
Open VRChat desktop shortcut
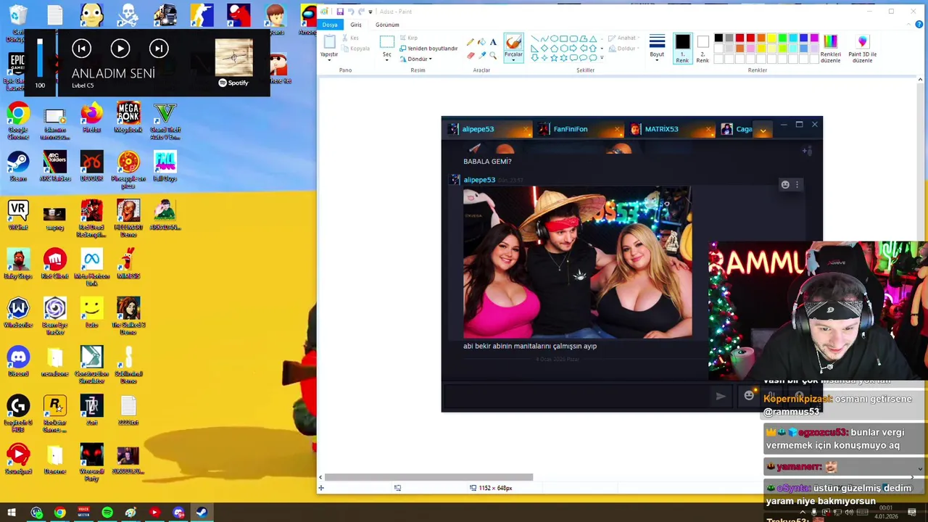pyautogui.click(x=18, y=215)
